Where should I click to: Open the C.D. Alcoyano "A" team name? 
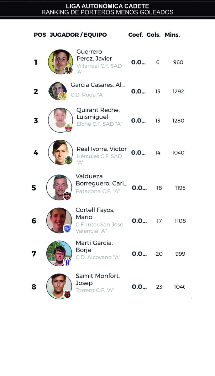click(x=98, y=257)
